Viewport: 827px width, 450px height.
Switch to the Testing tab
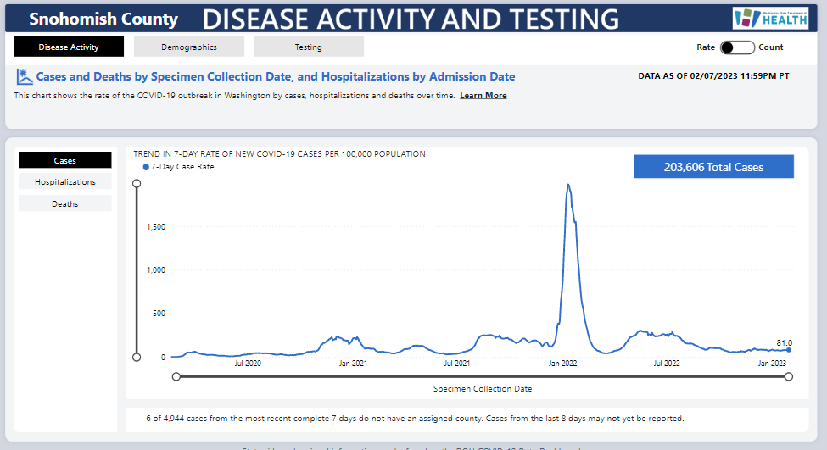(x=309, y=47)
